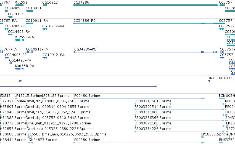The image size is (235, 144).
Task: Select the CG34386-PC protein label
Action: (85, 49)
